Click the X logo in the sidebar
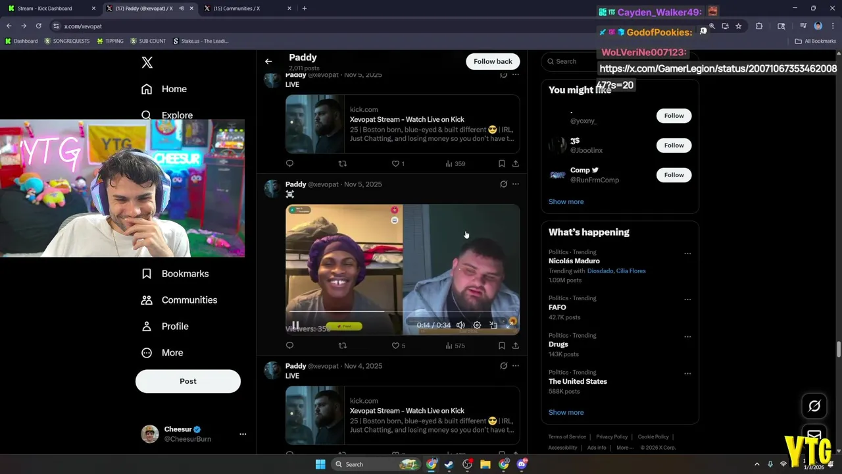The height and width of the screenshot is (474, 842). (147, 63)
